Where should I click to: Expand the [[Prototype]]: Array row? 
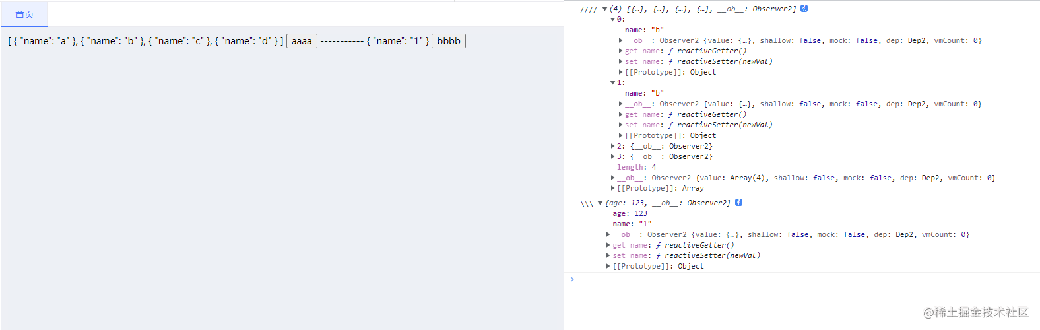pyautogui.click(x=612, y=189)
